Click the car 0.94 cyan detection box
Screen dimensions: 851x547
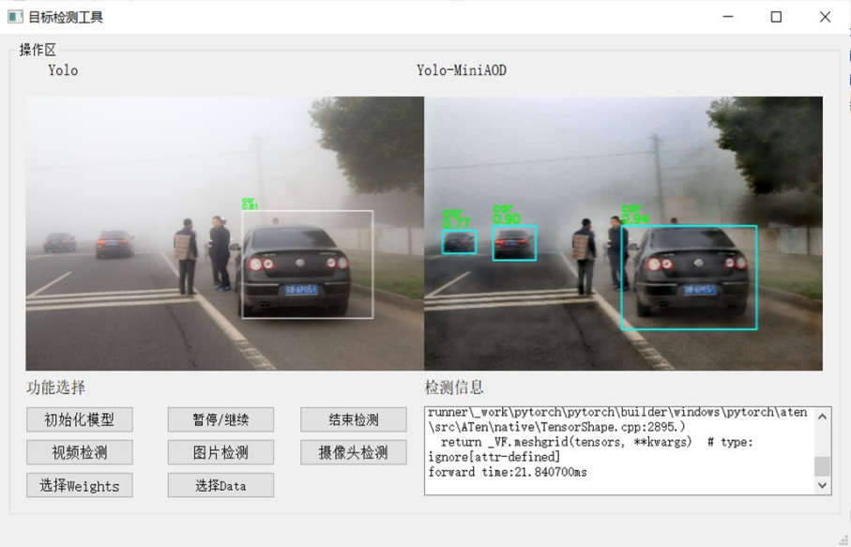pos(689,278)
